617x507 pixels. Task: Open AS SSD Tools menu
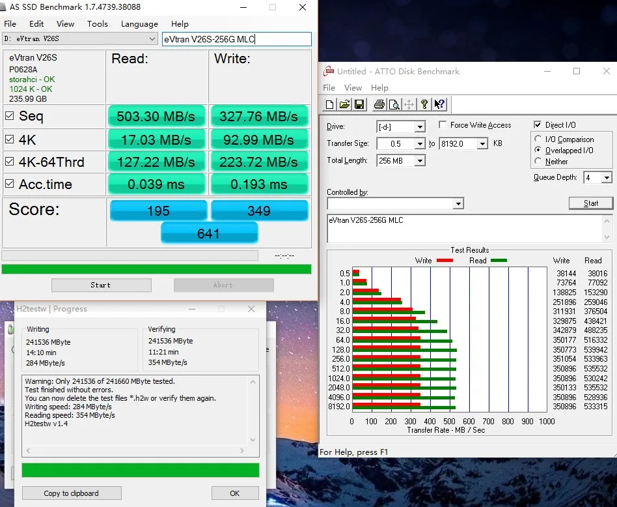97,24
